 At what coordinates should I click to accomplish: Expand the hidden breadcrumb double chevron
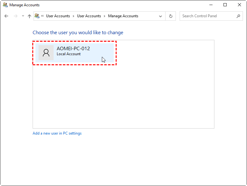pyautogui.click(x=42, y=16)
